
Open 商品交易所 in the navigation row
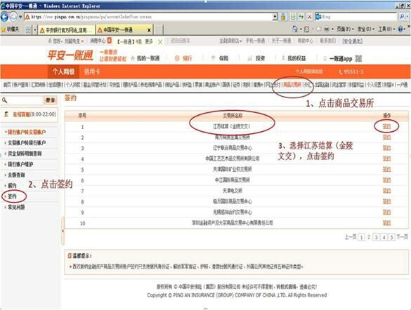[x=292, y=85]
